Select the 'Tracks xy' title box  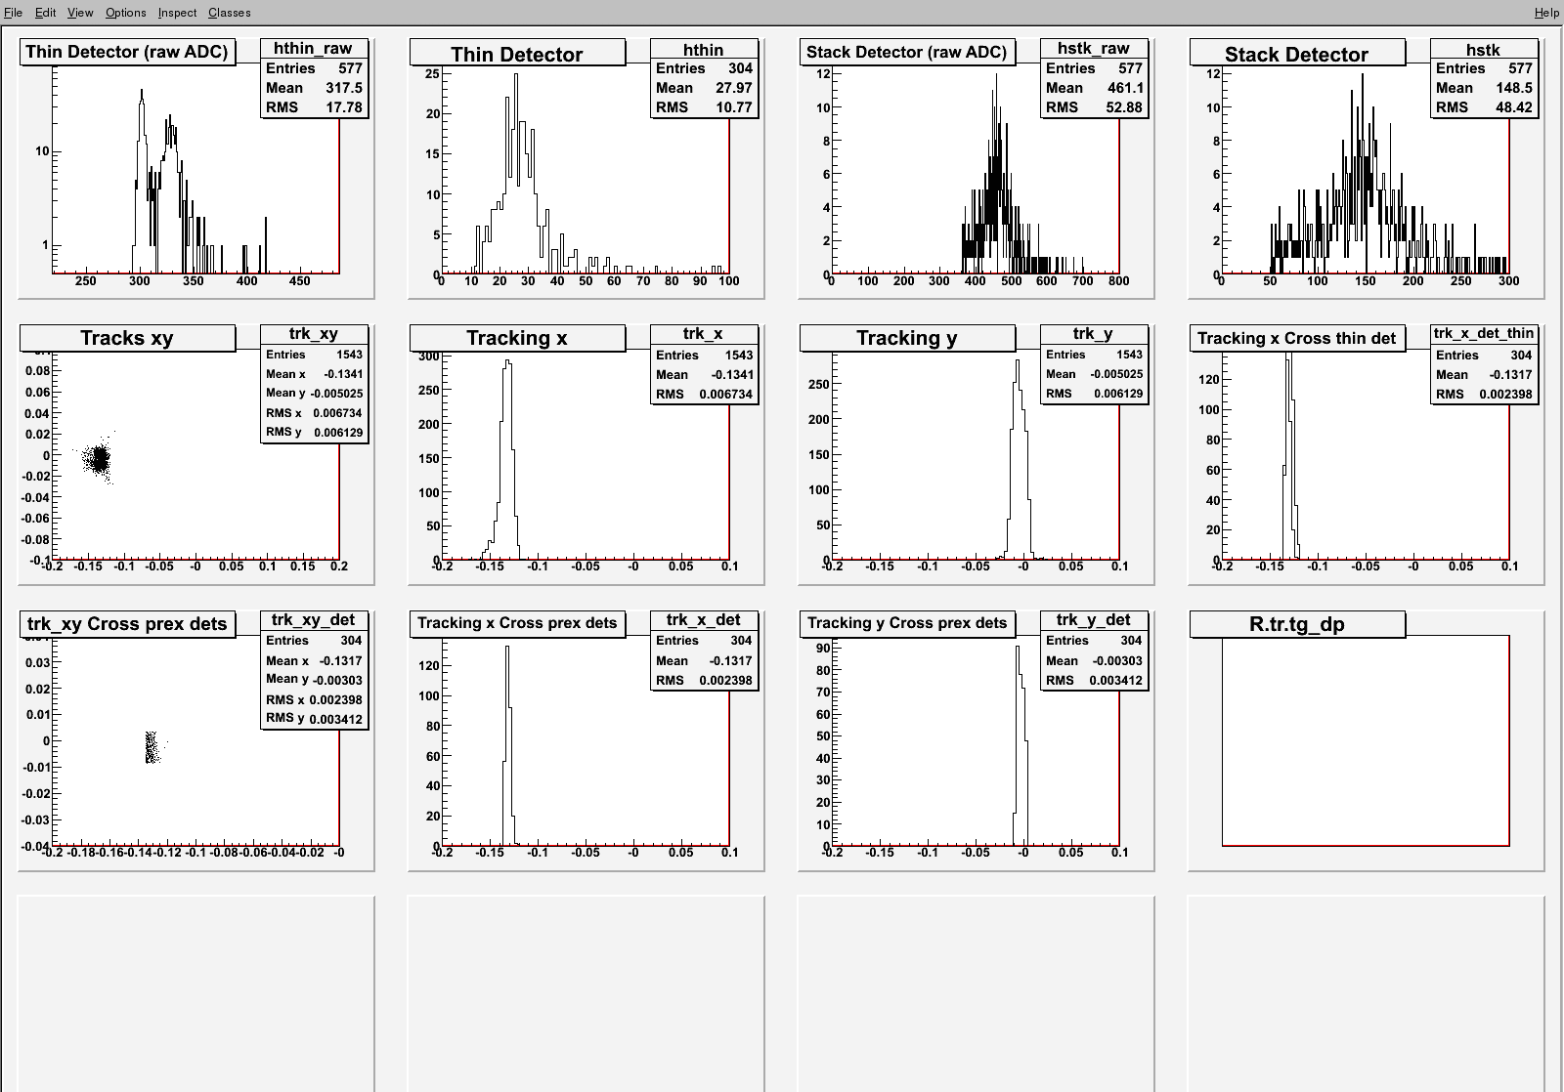point(127,338)
